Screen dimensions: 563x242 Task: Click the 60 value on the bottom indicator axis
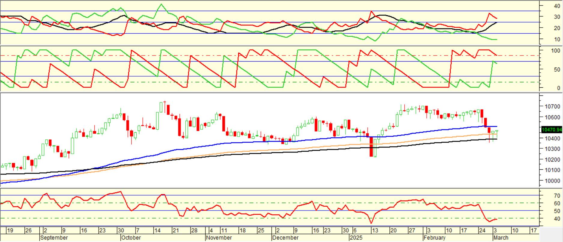pos(557,203)
